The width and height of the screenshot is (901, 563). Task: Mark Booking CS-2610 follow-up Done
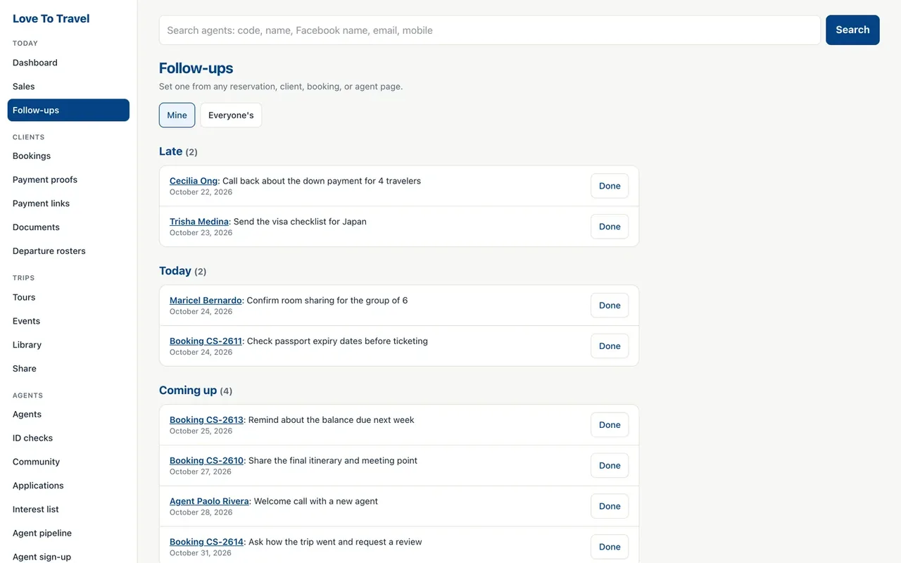[610, 466]
